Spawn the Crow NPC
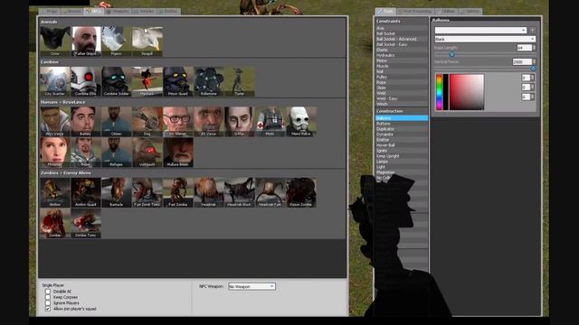579x325 pixels. tap(54, 42)
